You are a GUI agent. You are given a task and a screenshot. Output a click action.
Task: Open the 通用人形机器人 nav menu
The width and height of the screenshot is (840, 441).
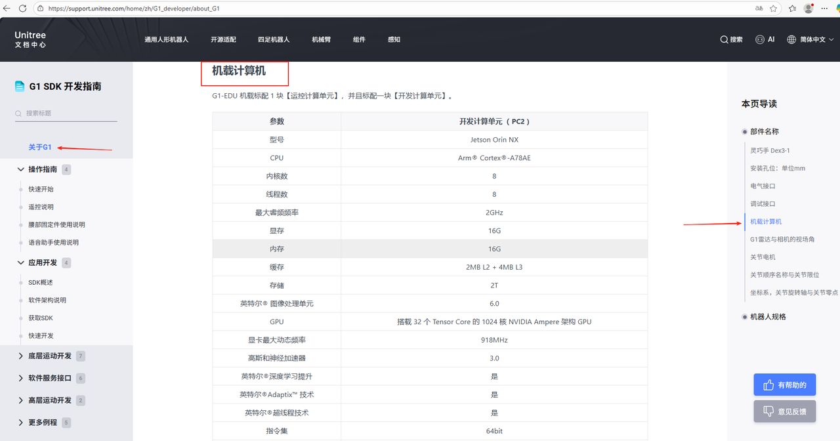(167, 39)
